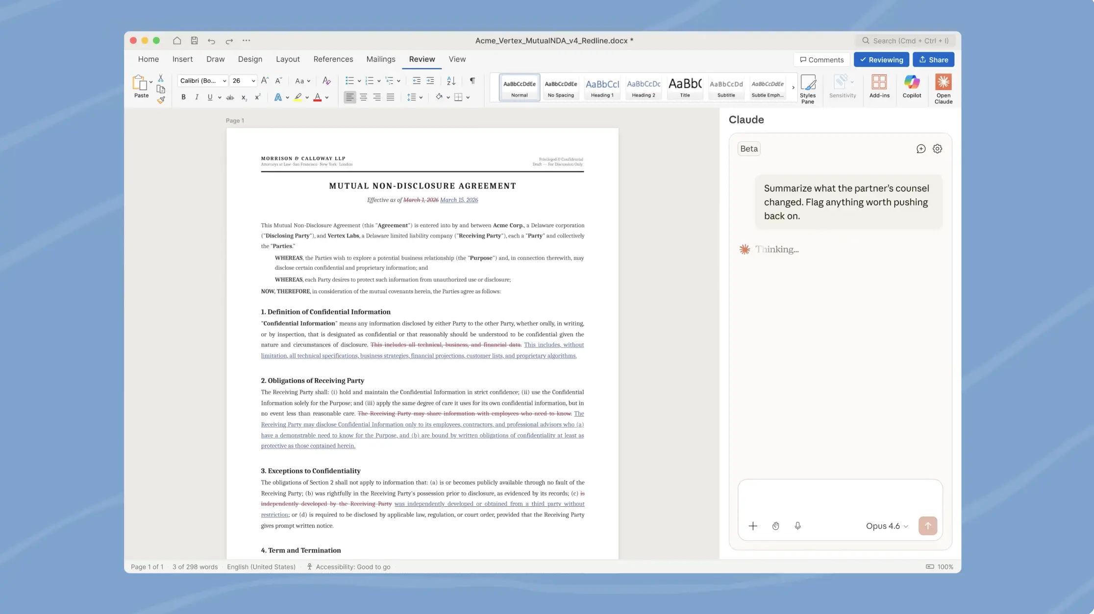Open the font color swatch menu

(327, 97)
